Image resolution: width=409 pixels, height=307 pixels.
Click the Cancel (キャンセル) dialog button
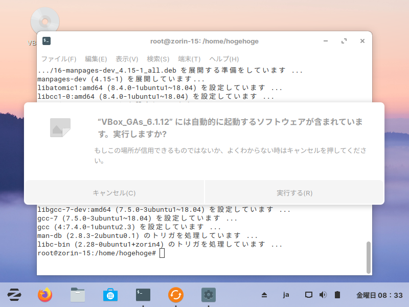tap(114, 193)
